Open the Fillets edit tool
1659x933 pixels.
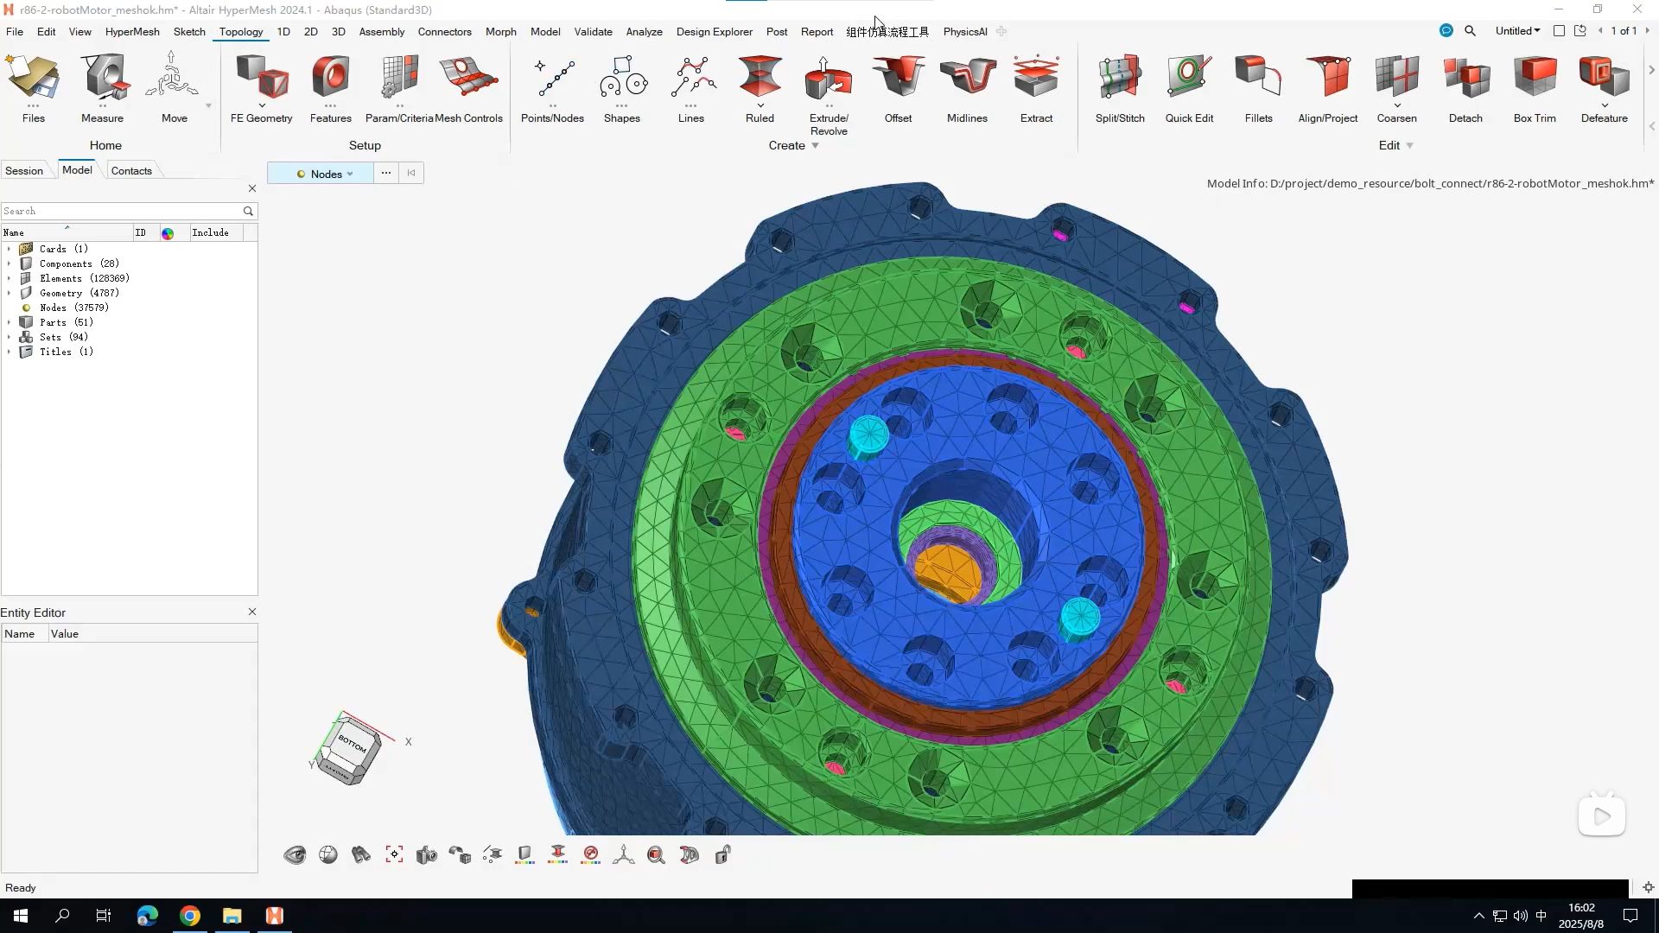click(x=1257, y=87)
